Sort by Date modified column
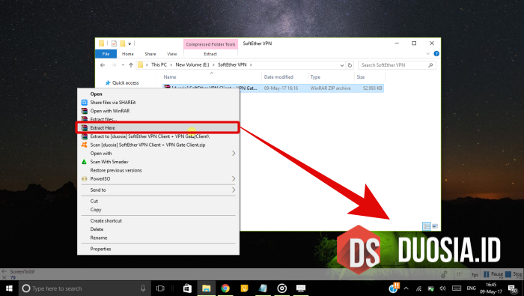Image resolution: width=524 pixels, height=296 pixels. click(278, 77)
